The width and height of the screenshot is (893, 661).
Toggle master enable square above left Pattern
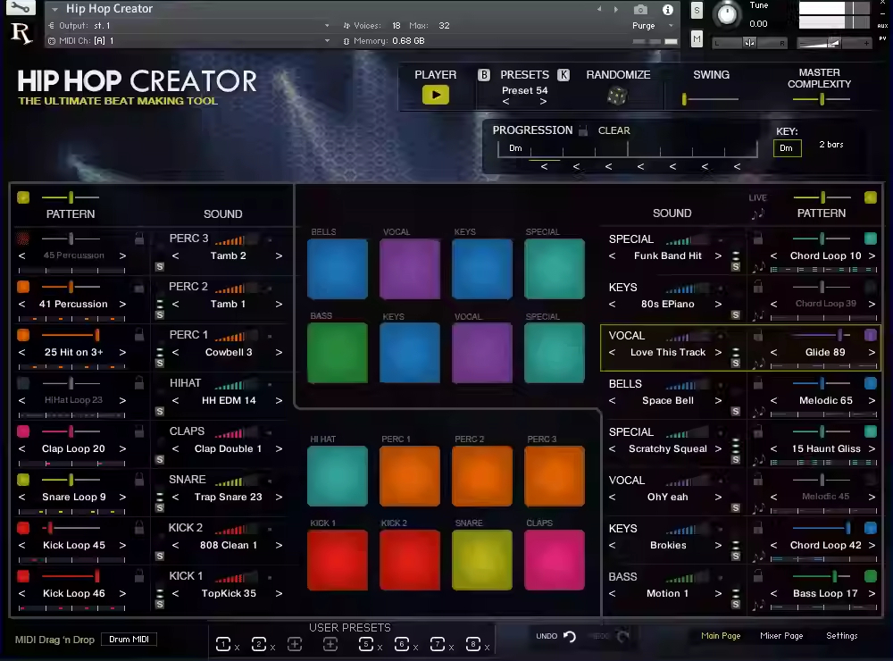pos(23,197)
